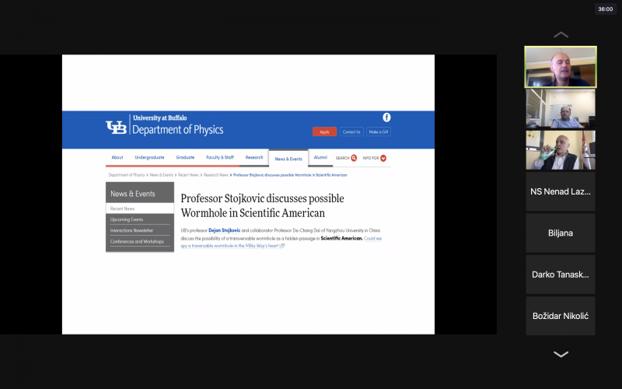The height and width of the screenshot is (389, 622).
Task: Open the Undergraduate menu item
Action: (149, 158)
